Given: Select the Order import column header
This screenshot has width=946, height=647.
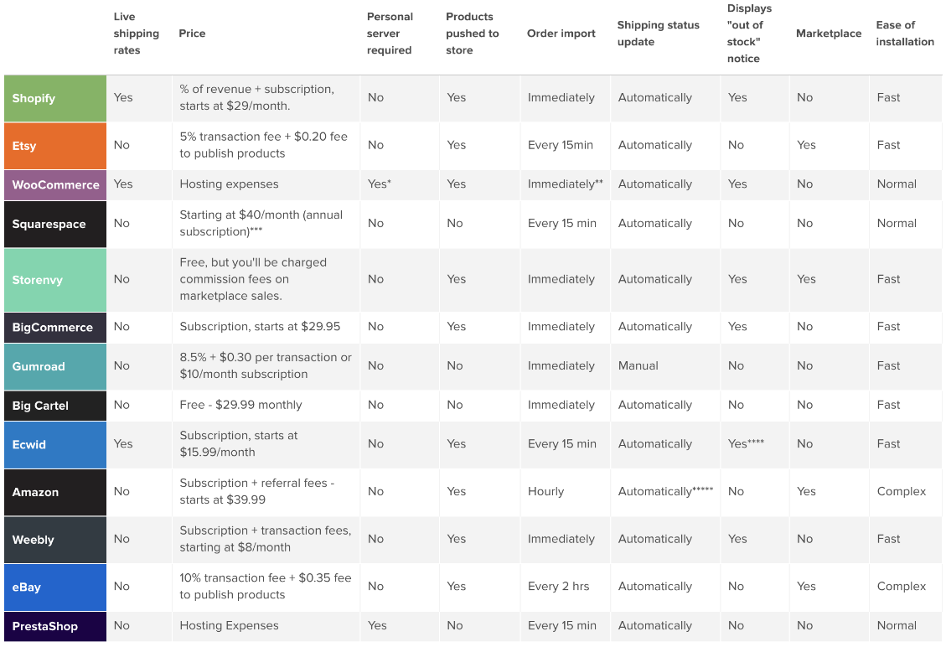Looking at the screenshot, I should (561, 34).
